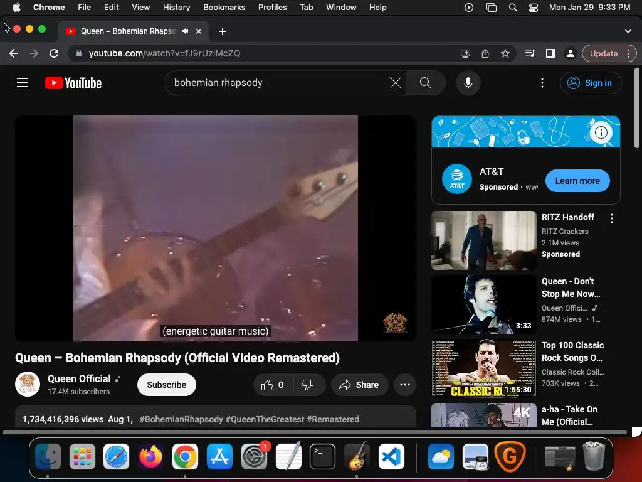Click the share page icon in address bar
Image resolution: width=642 pixels, height=482 pixels.
coord(485,53)
